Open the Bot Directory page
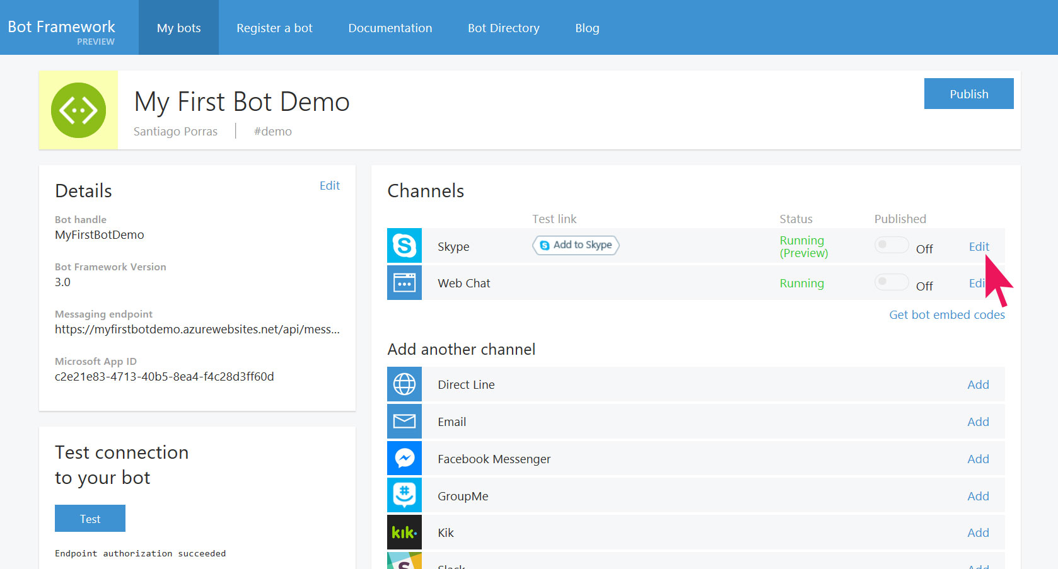 tap(503, 27)
